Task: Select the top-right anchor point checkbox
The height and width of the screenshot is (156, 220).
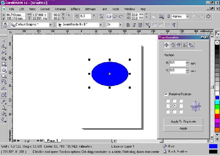Action: 181,101
